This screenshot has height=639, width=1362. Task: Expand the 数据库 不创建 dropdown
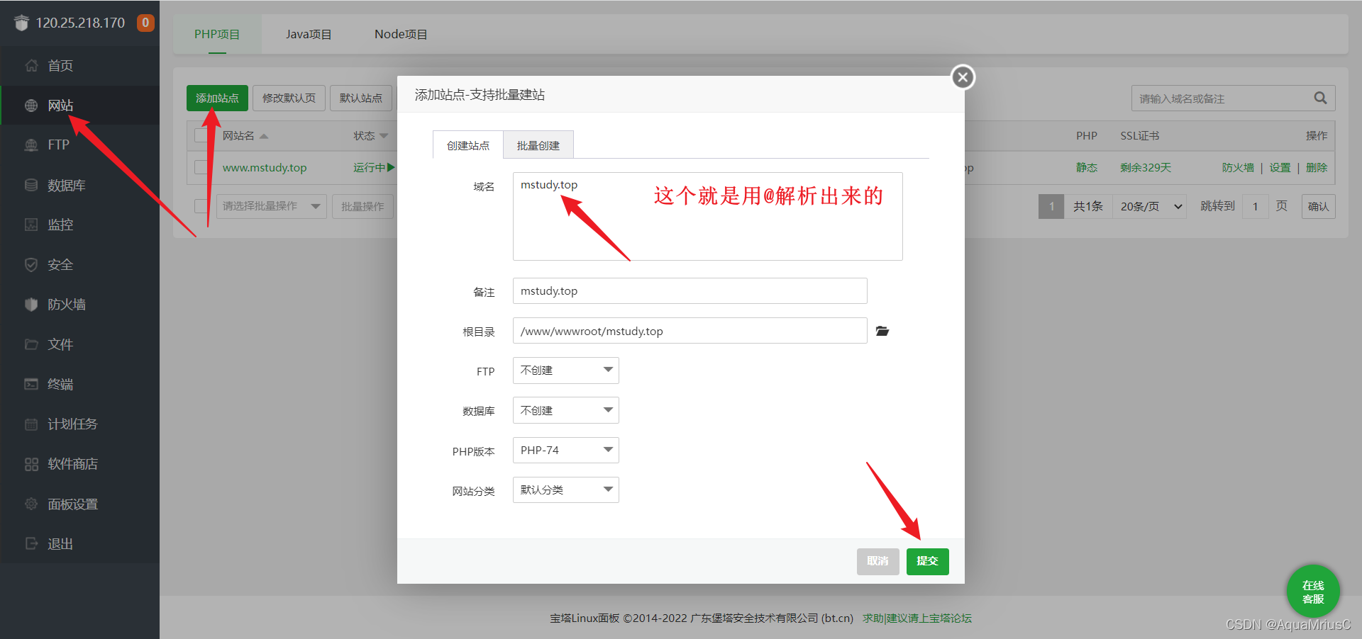click(565, 410)
